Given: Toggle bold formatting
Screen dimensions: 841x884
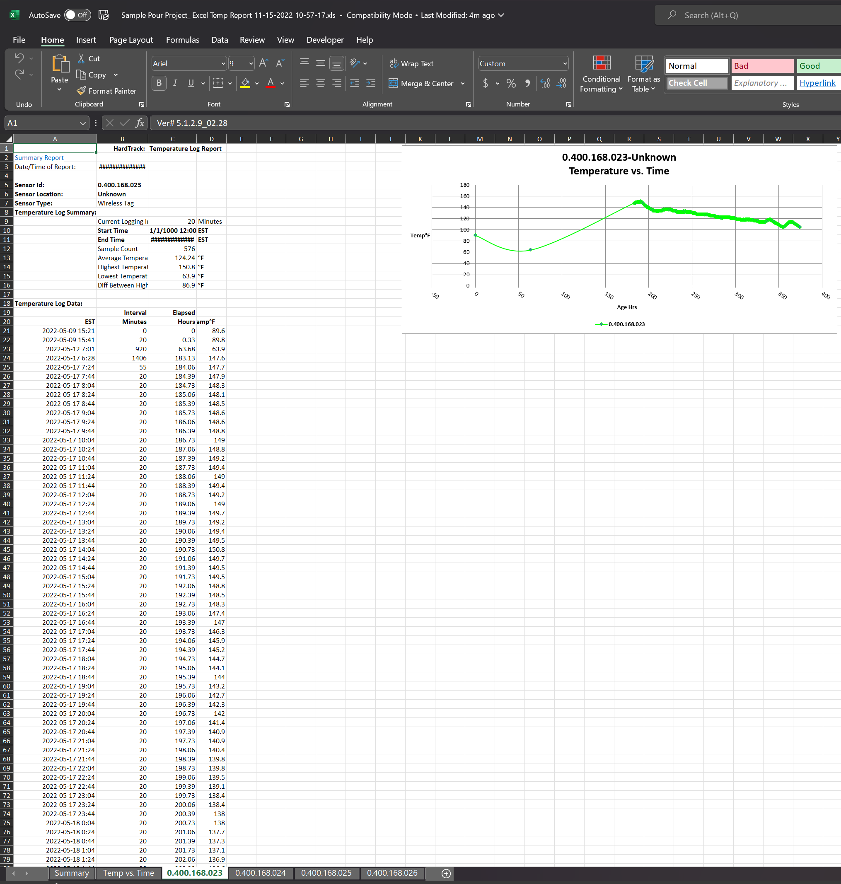Looking at the screenshot, I should (159, 83).
